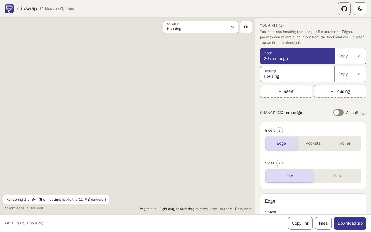This screenshot has width=371, height=232.
Task: Click the 'lift block configurator' subtitle
Action: click(x=57, y=9)
